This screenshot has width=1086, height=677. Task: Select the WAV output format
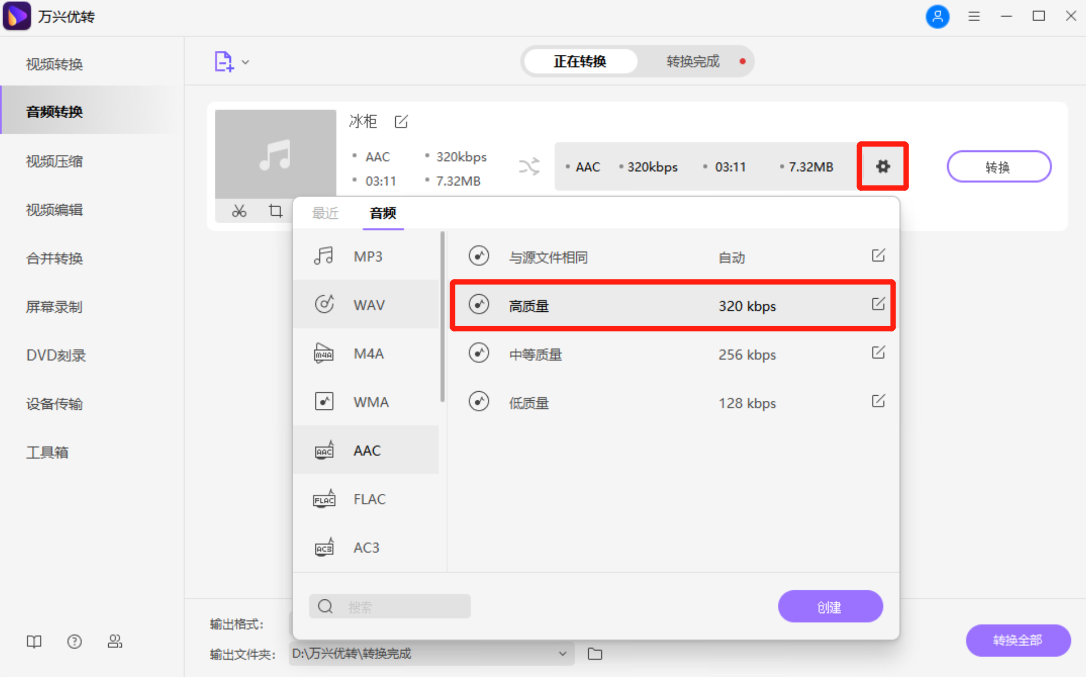click(x=369, y=304)
